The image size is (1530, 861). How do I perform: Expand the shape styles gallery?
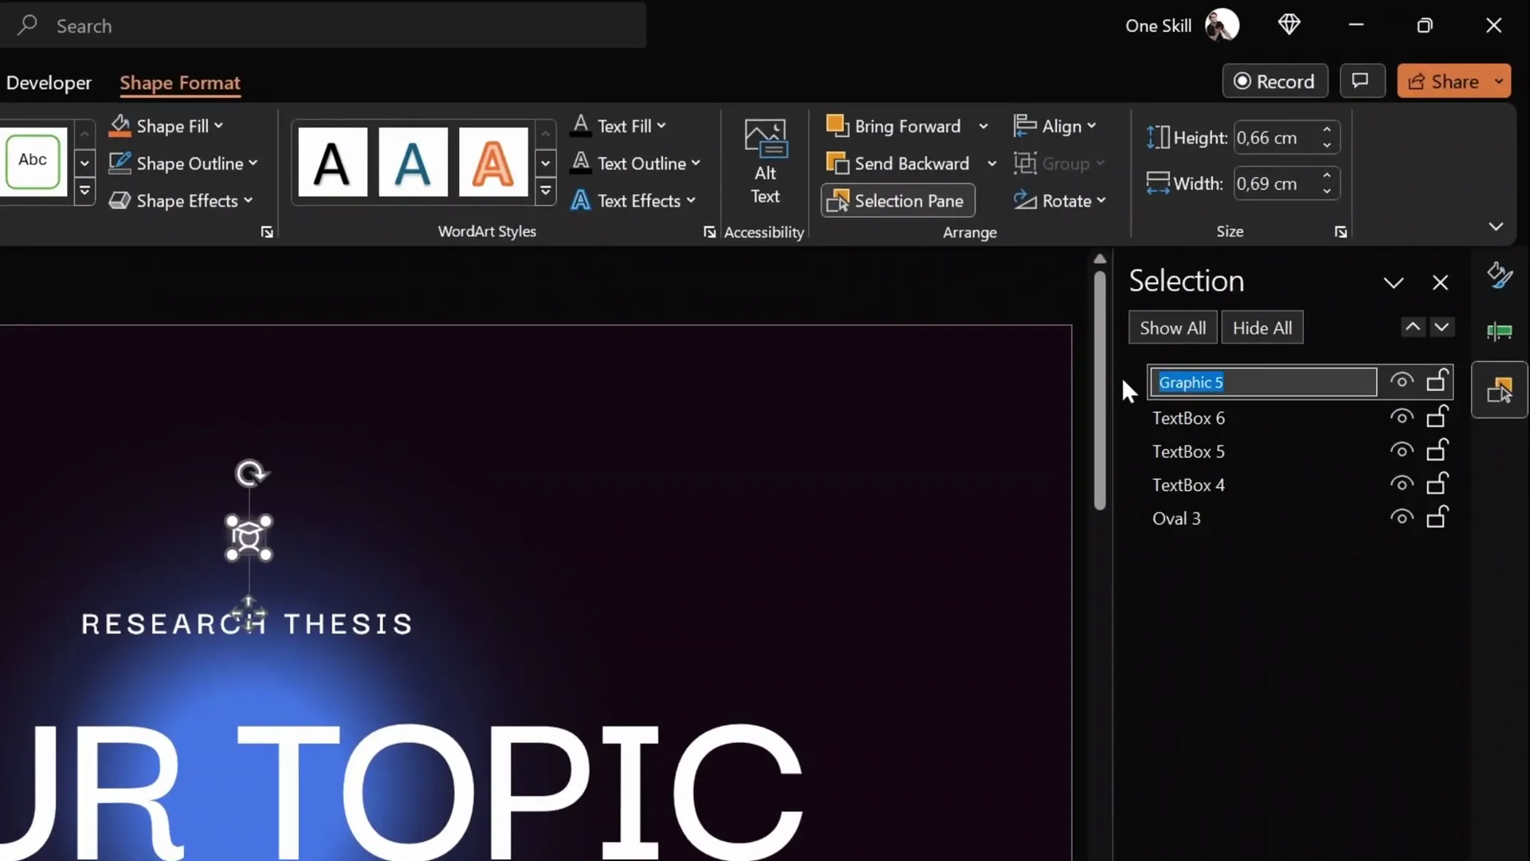click(x=84, y=191)
